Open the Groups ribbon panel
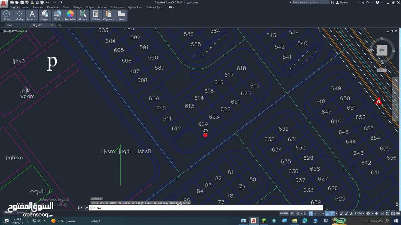This screenshot has width=401, height=225. pyautogui.click(x=83, y=16)
